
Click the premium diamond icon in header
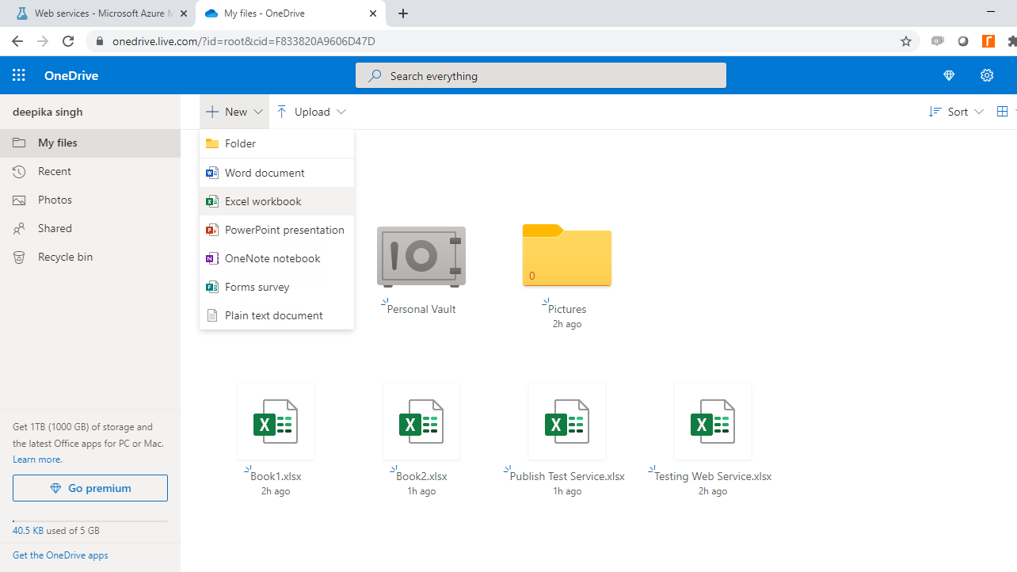click(949, 76)
